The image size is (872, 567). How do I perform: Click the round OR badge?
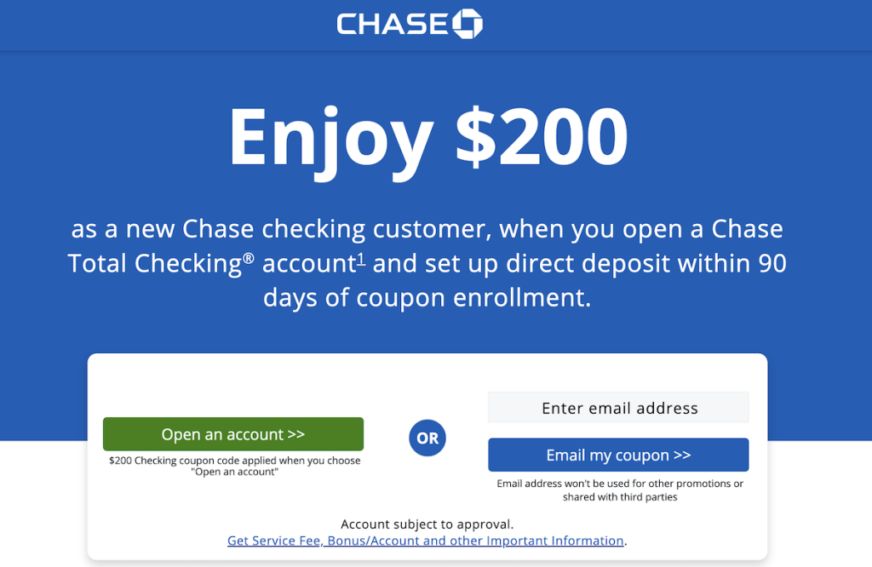pos(427,438)
